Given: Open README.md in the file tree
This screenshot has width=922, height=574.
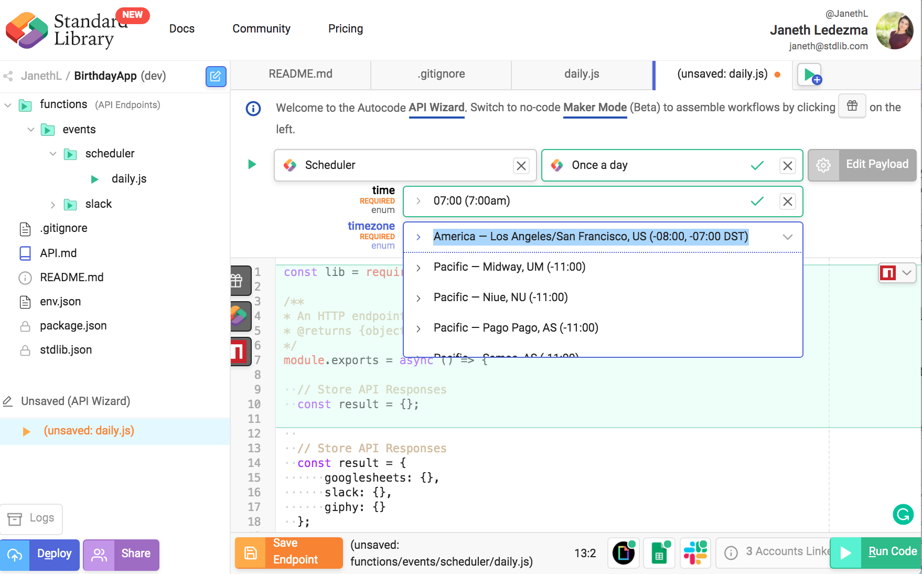Looking at the screenshot, I should coord(71,278).
